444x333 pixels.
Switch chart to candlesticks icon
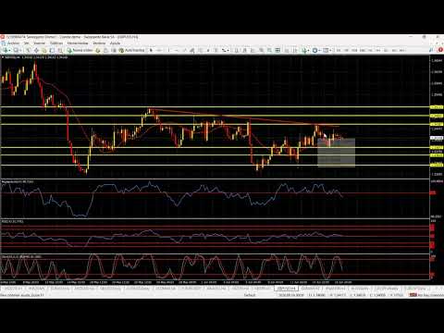(x=244, y=50)
